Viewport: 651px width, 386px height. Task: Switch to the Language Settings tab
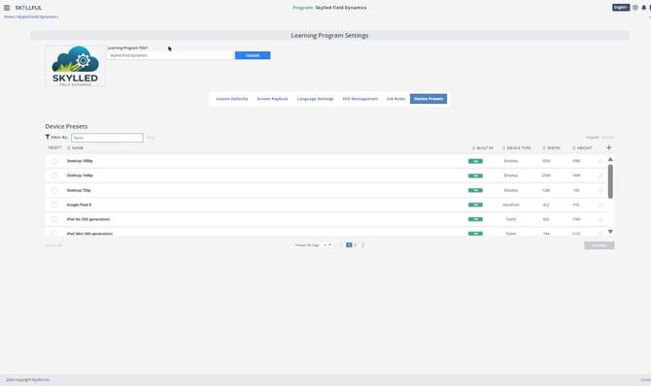tap(315, 99)
